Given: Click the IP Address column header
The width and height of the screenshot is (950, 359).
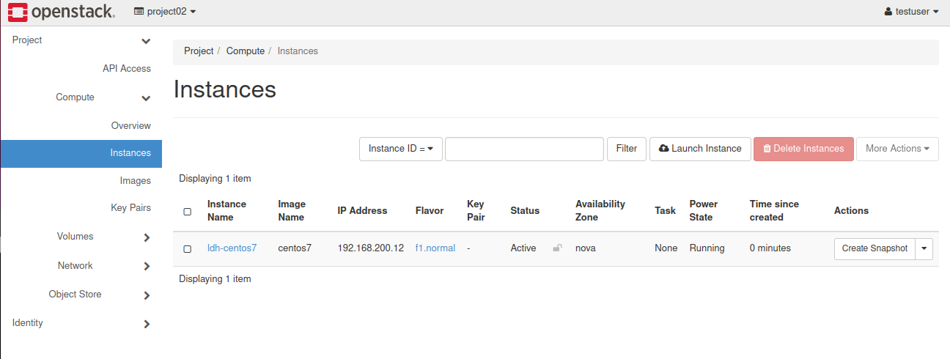Looking at the screenshot, I should coord(362,211).
